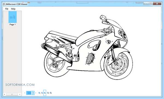Screen dimensions: 164x99
Task: Click the highlighted third zoom magnifier icon
Action: [x=45, y=93]
